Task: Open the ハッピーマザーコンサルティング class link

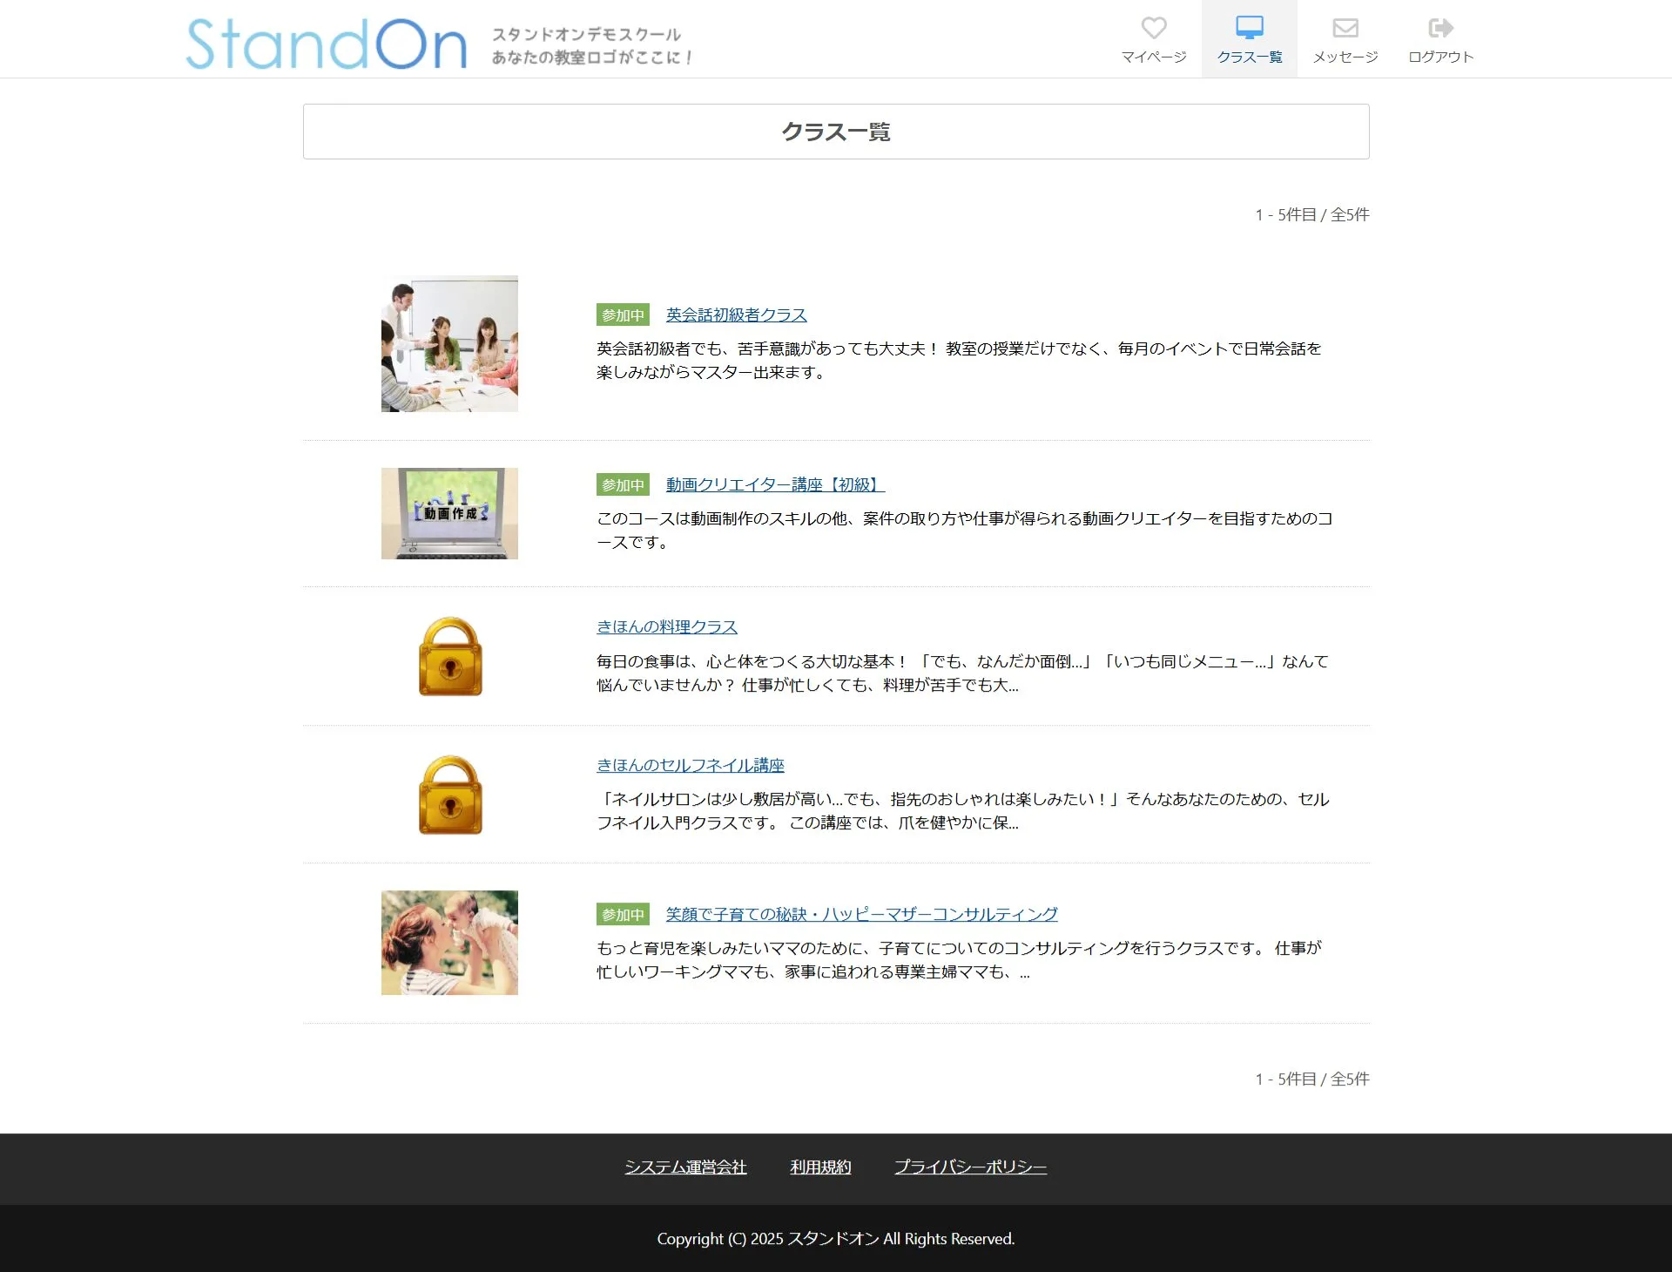Action: (861, 914)
